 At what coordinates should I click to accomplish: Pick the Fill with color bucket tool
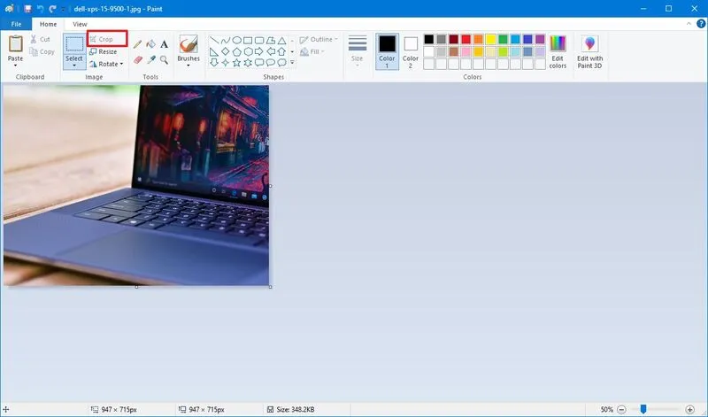(x=150, y=43)
